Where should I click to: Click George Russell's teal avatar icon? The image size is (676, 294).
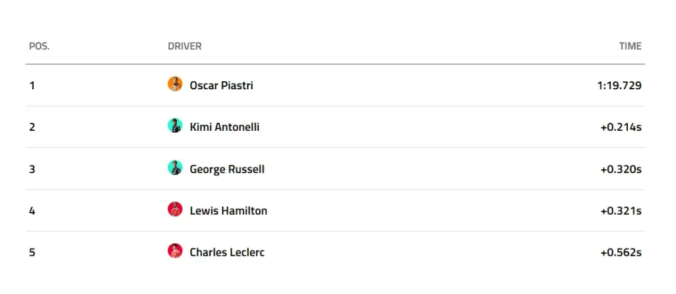coord(175,168)
